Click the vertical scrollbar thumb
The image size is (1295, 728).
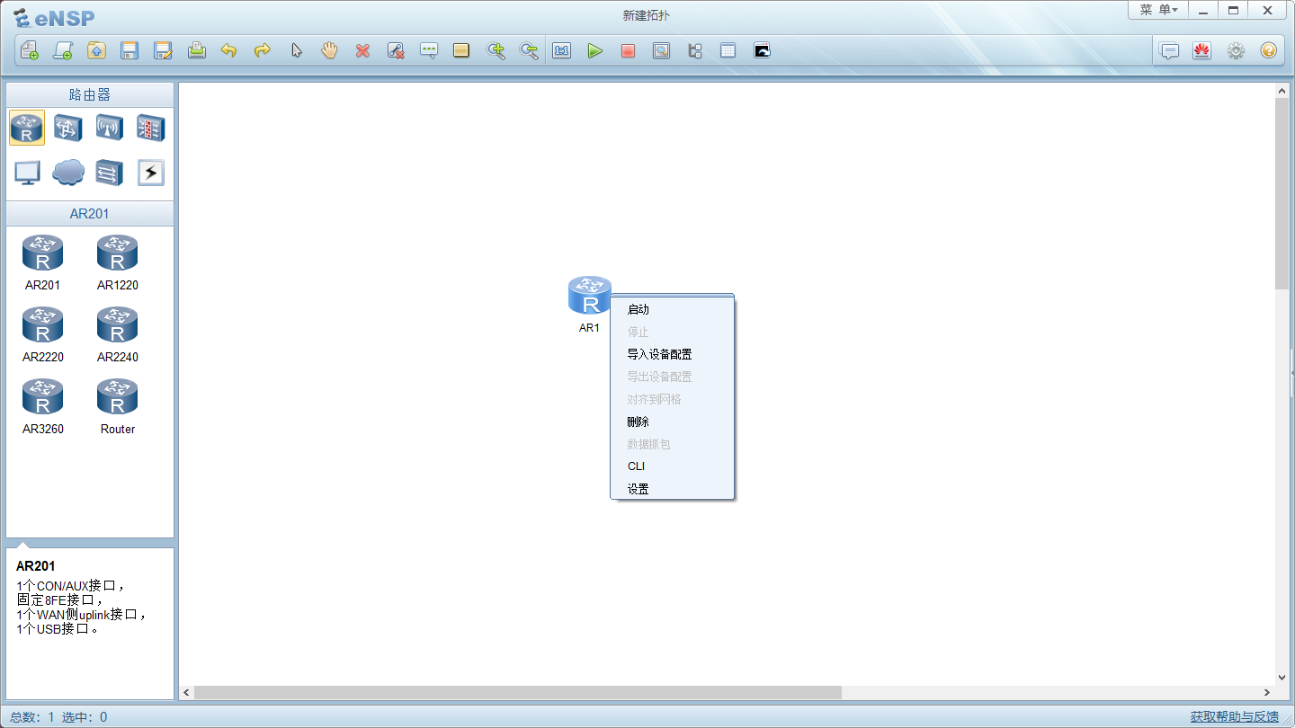pyautogui.click(x=1282, y=193)
